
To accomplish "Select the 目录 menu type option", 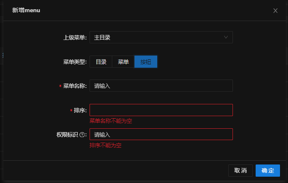I will click(x=101, y=62).
